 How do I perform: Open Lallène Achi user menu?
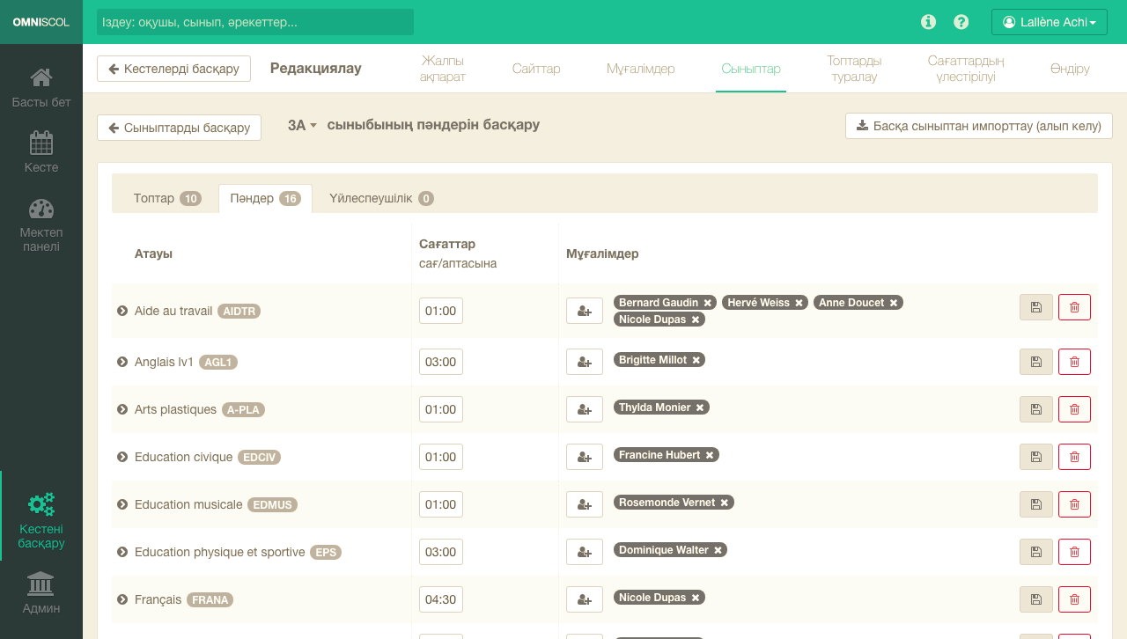[1049, 22]
